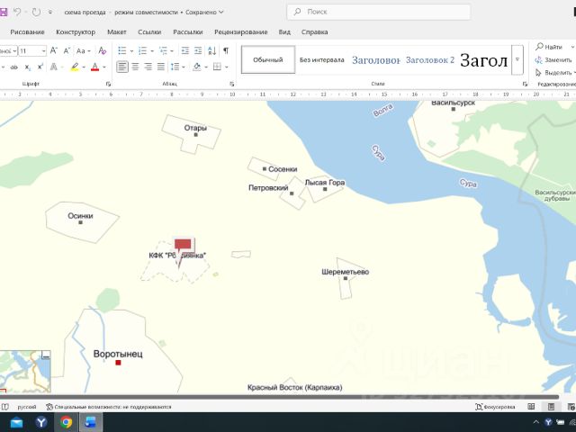Click the bulleted list icon

(121, 50)
